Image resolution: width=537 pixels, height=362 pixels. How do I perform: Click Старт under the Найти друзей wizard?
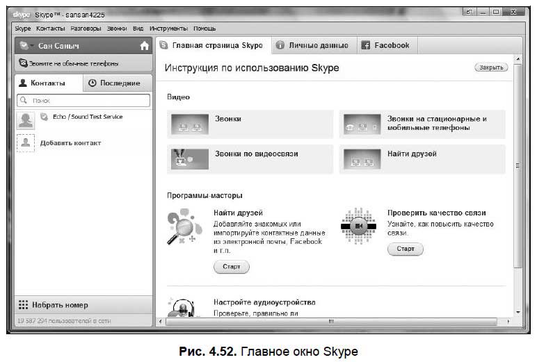coord(232,267)
